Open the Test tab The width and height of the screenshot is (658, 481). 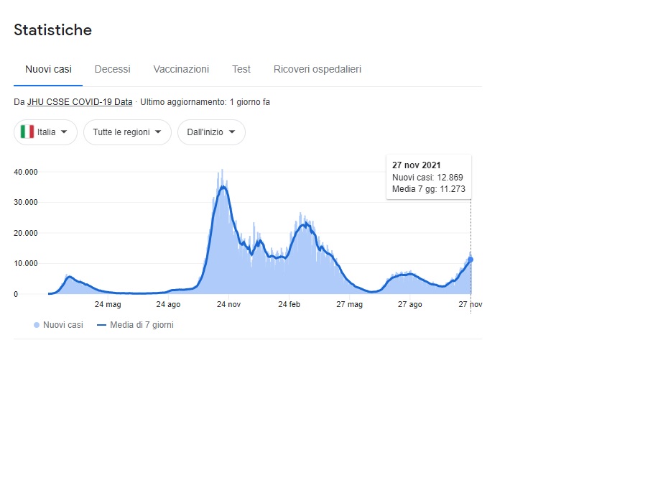pos(241,69)
